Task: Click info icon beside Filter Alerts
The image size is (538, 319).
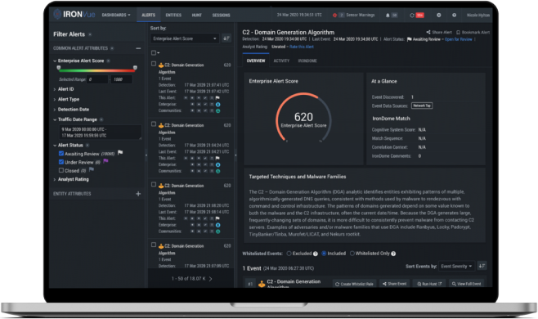Action: click(x=90, y=34)
